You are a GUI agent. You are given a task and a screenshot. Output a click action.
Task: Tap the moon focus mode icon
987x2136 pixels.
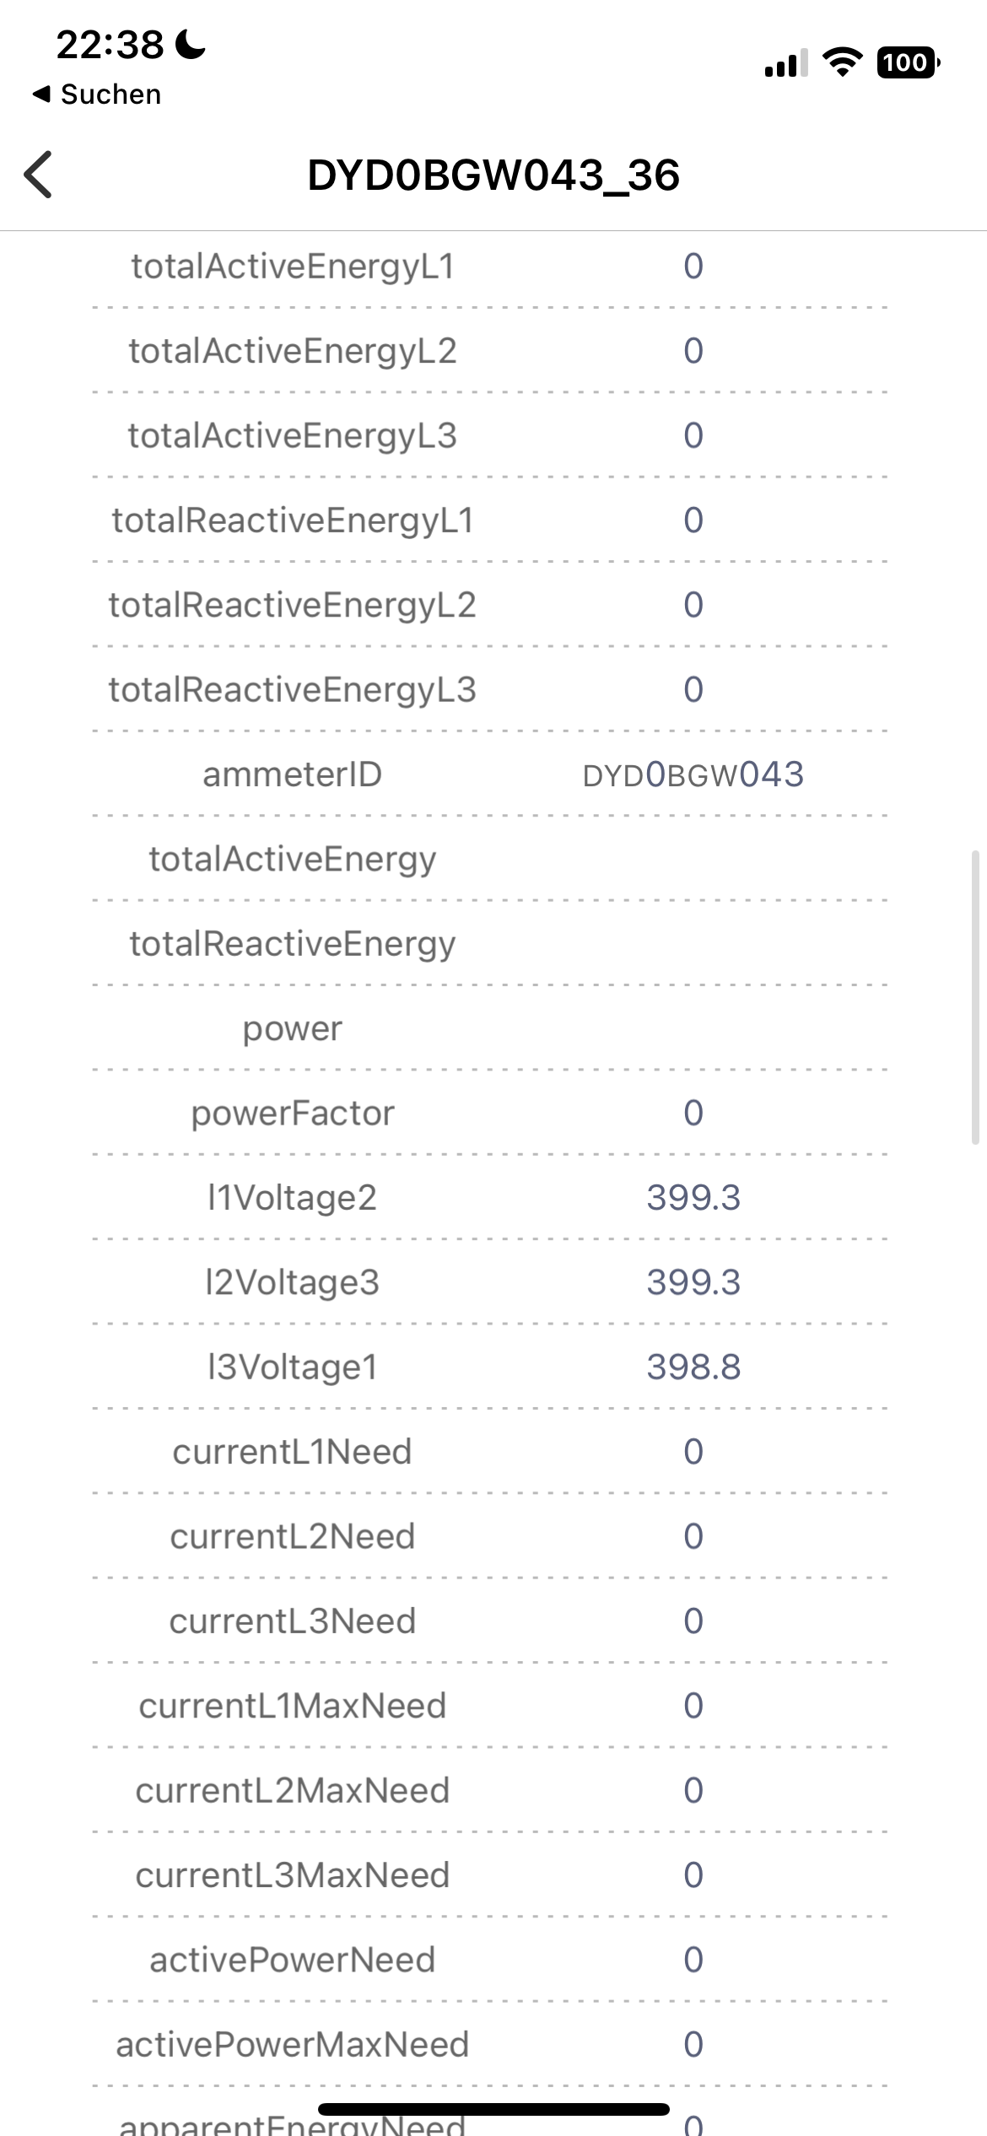[x=190, y=44]
